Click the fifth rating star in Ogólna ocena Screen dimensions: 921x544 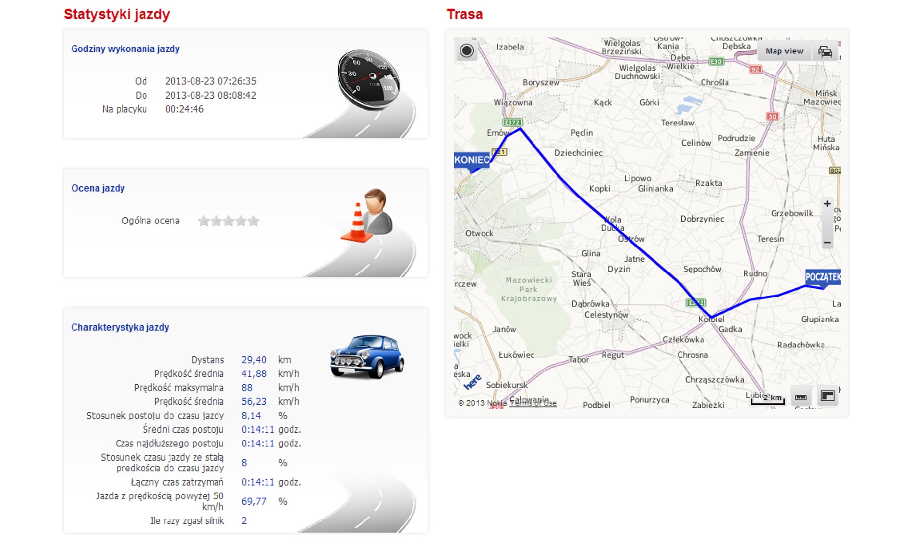pos(253,221)
